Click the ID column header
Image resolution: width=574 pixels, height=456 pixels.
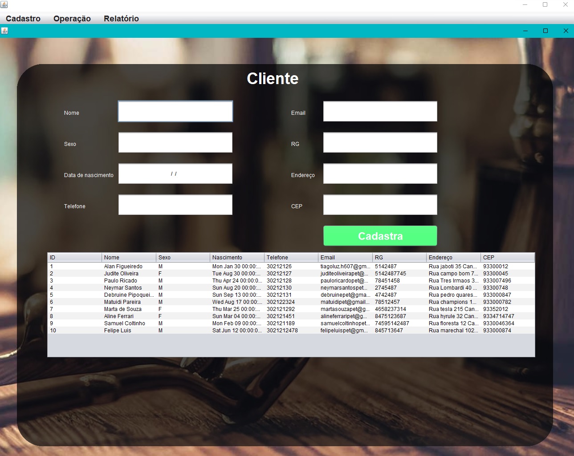tap(73, 257)
